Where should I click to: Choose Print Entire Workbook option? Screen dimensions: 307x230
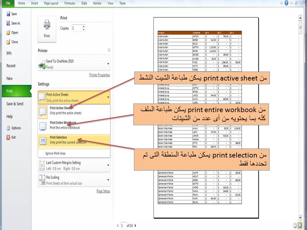(74, 126)
